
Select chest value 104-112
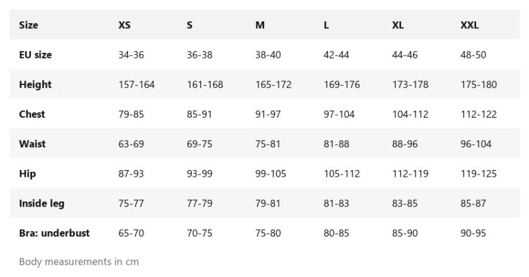click(x=410, y=114)
